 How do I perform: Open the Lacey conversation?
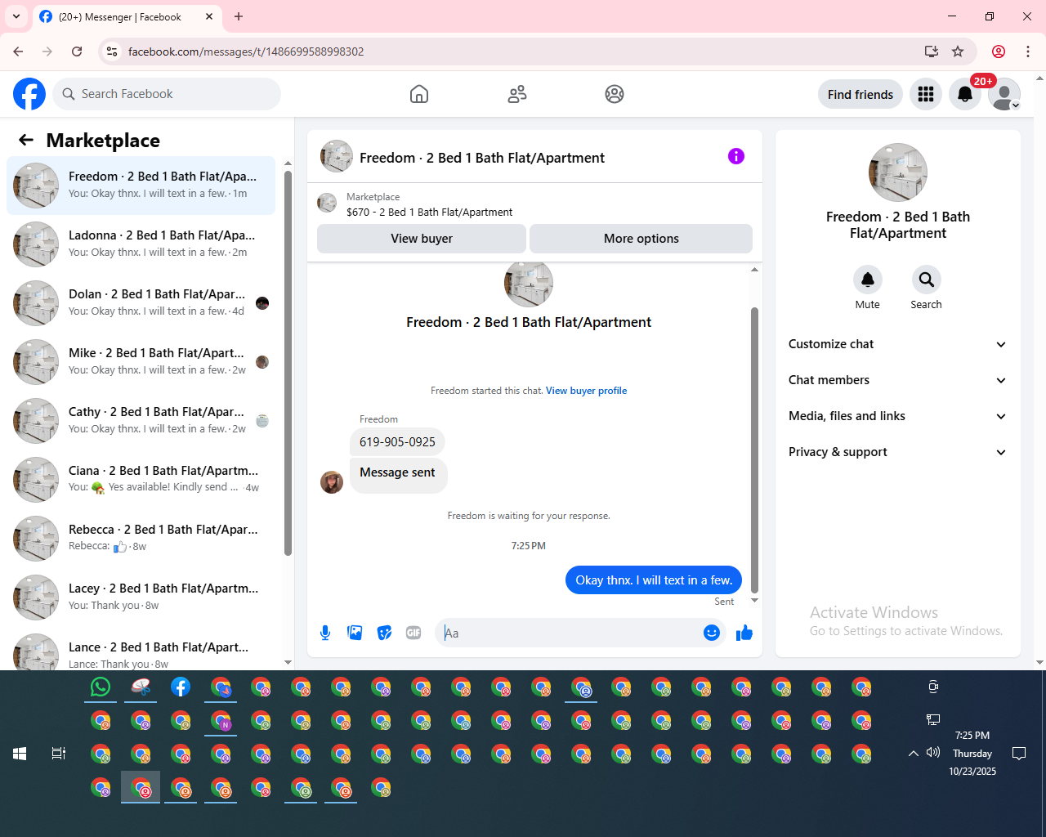click(141, 598)
